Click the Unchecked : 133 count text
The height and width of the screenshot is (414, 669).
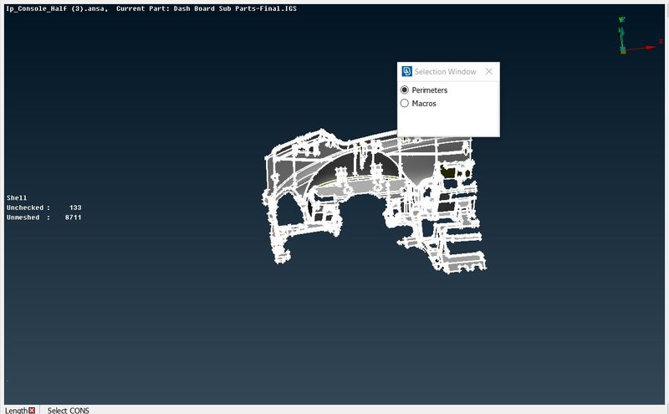point(44,207)
